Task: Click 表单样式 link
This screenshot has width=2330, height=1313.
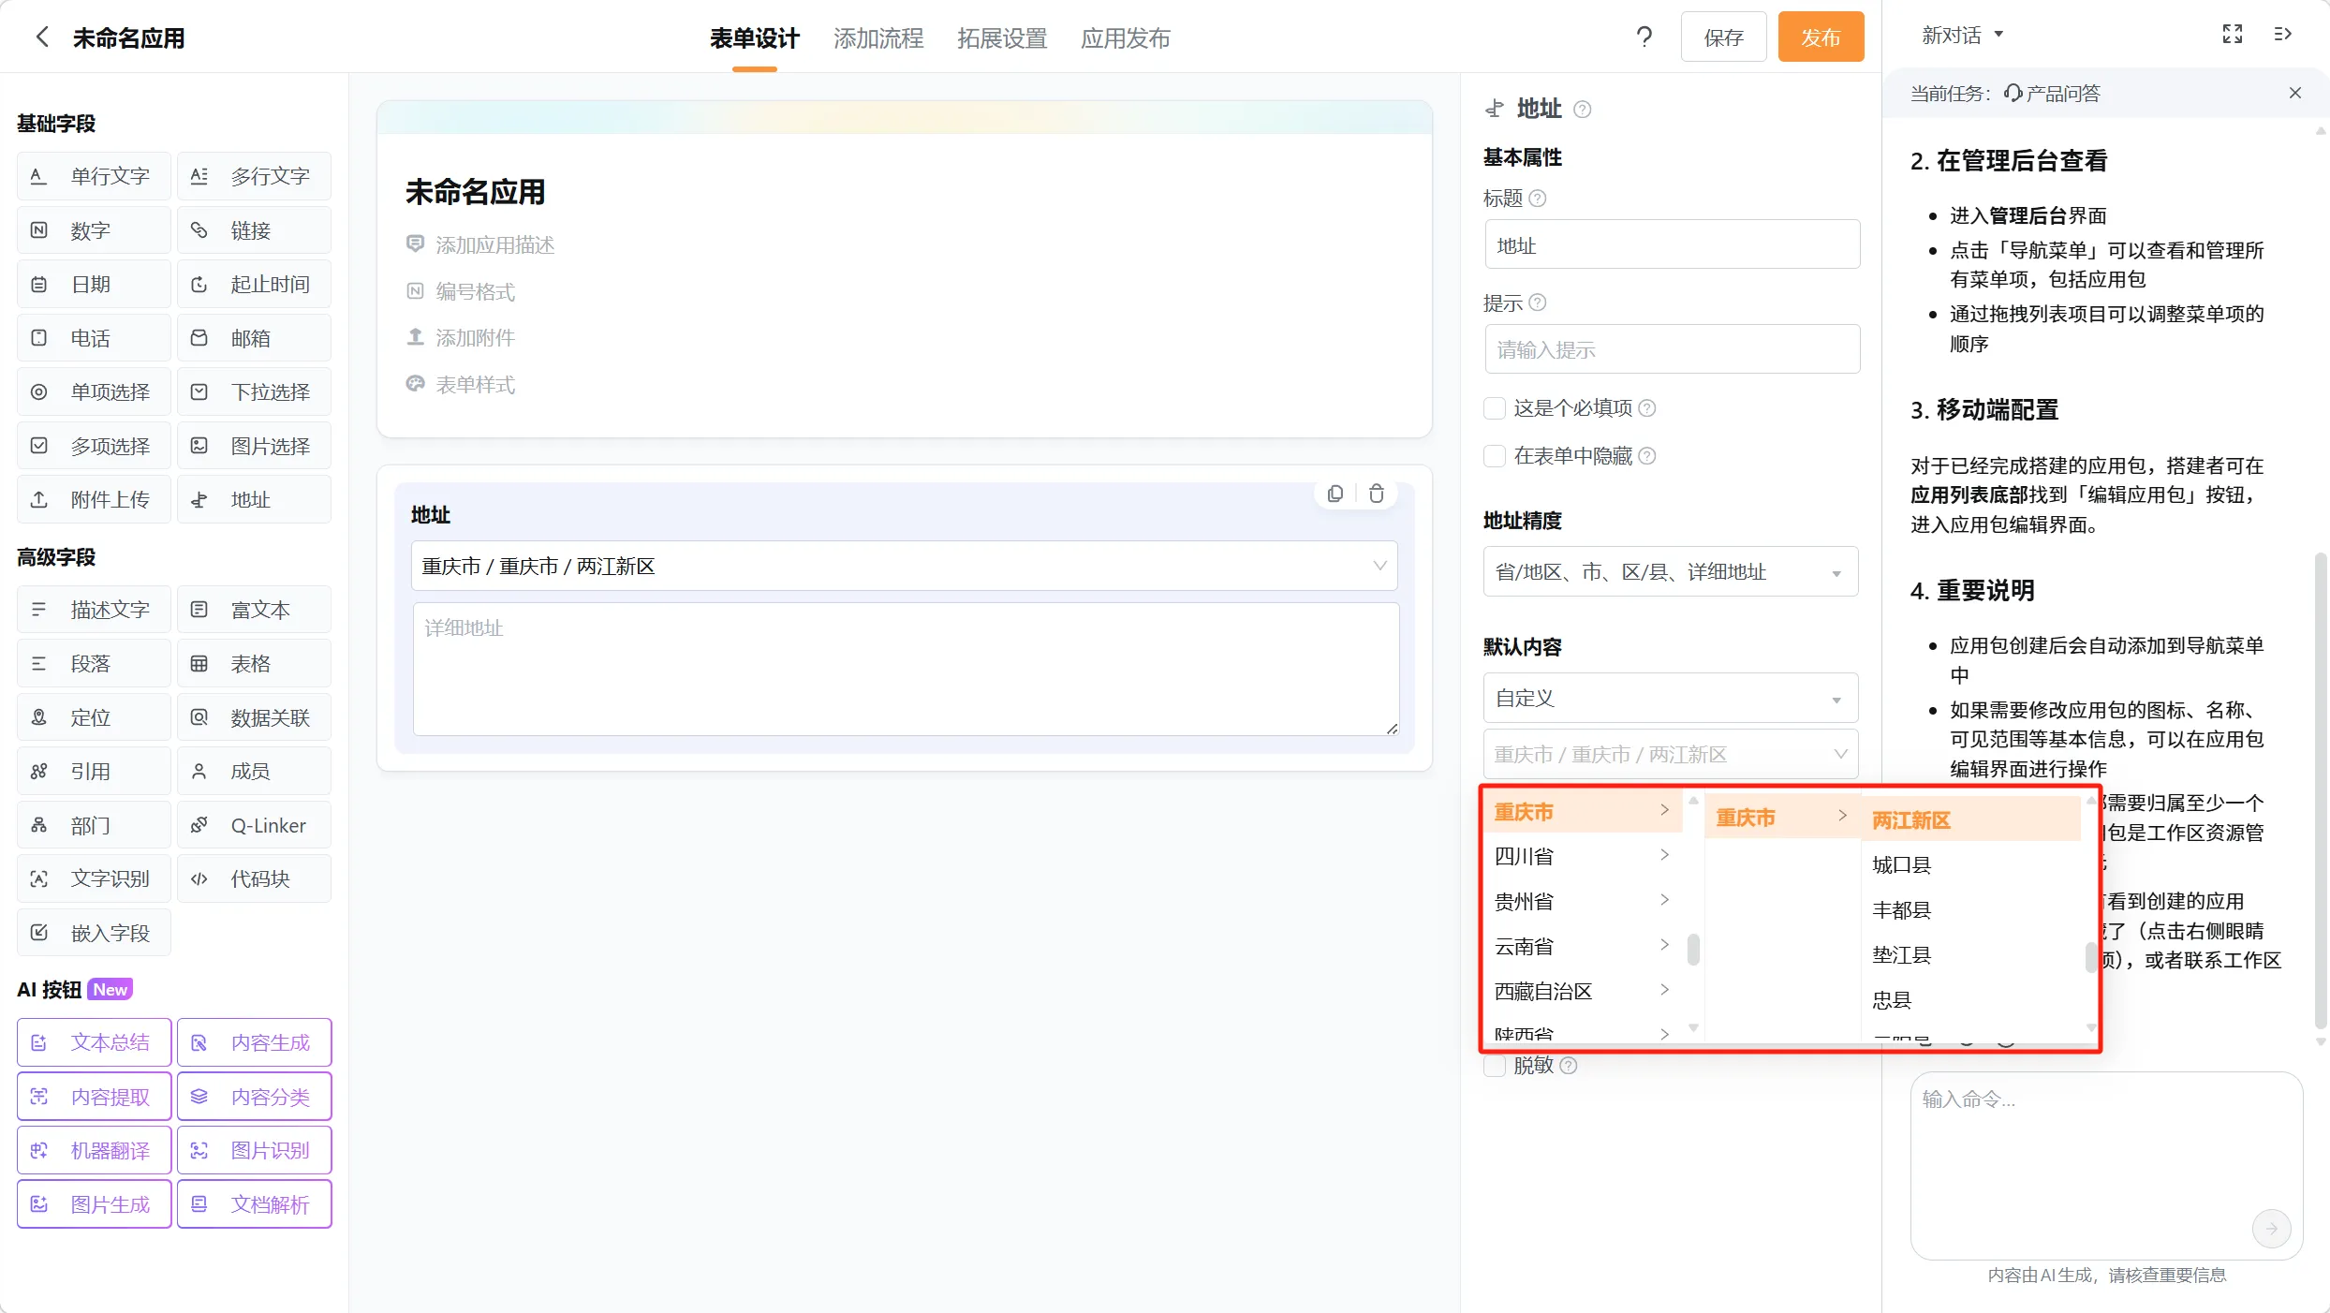Action: point(461,384)
